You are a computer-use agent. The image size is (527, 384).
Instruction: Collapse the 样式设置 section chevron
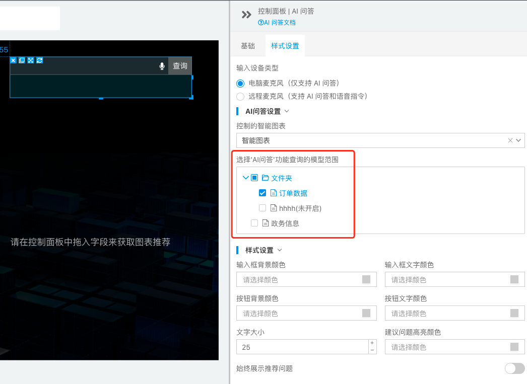point(280,250)
